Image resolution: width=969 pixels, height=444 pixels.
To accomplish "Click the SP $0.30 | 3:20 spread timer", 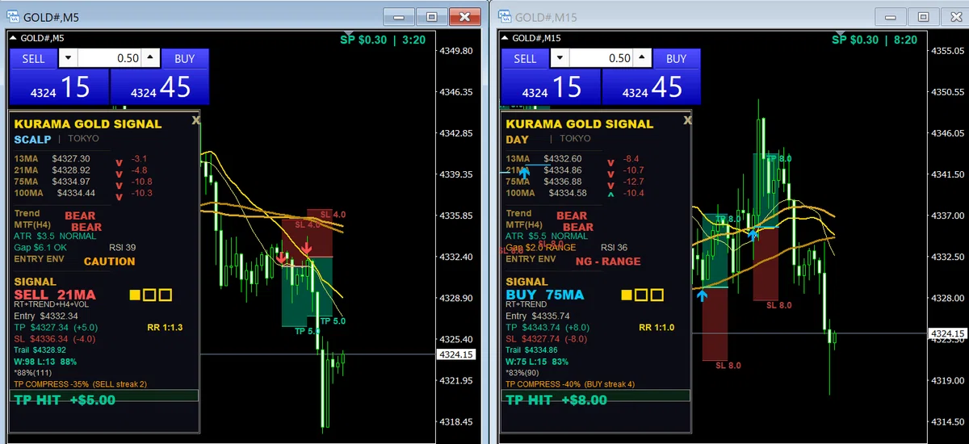I will click(383, 39).
